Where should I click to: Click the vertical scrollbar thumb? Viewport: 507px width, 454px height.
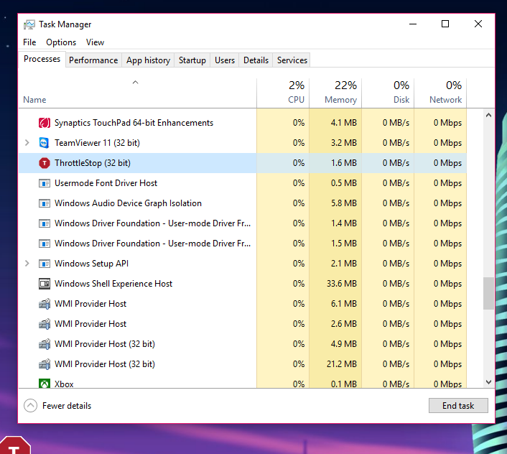point(488,293)
